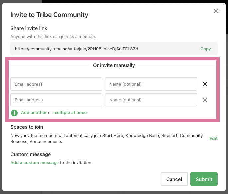This screenshot has width=228, height=194.
Task: Edit the spaces to join
Action: click(x=213, y=138)
